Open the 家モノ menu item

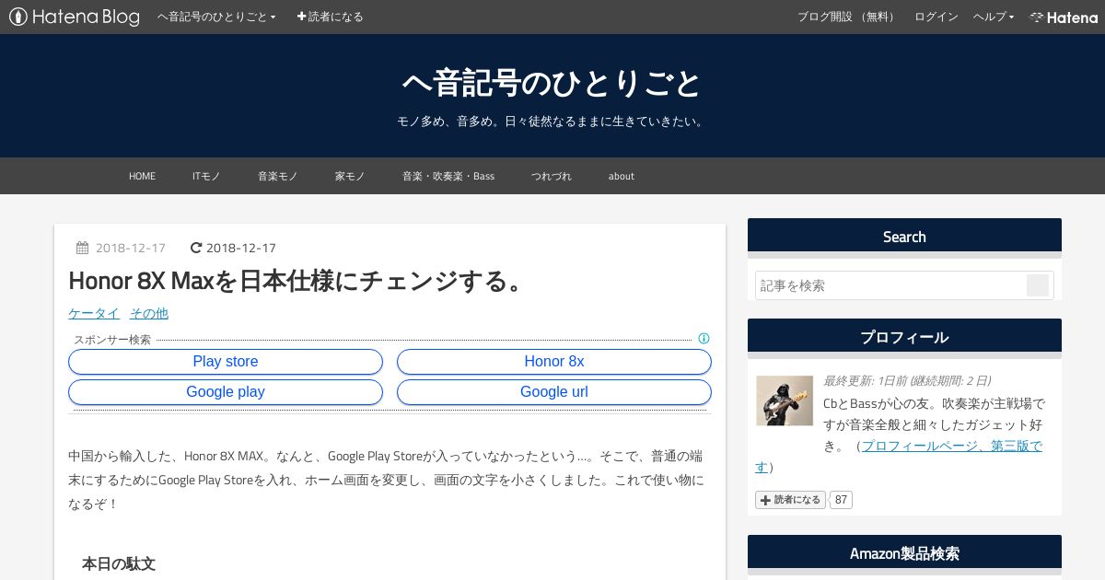pyautogui.click(x=350, y=176)
